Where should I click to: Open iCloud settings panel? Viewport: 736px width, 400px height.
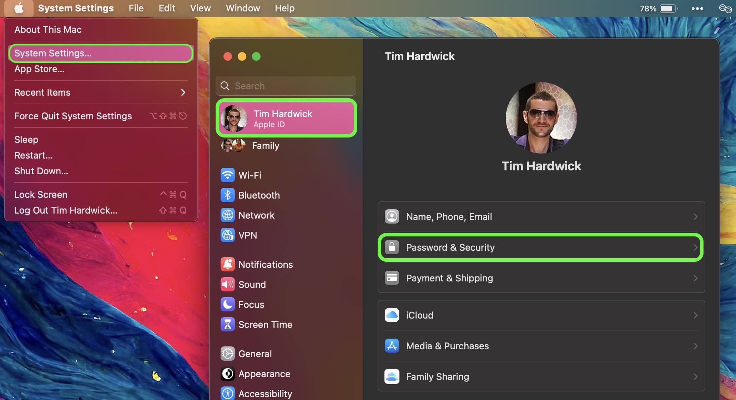[540, 315]
